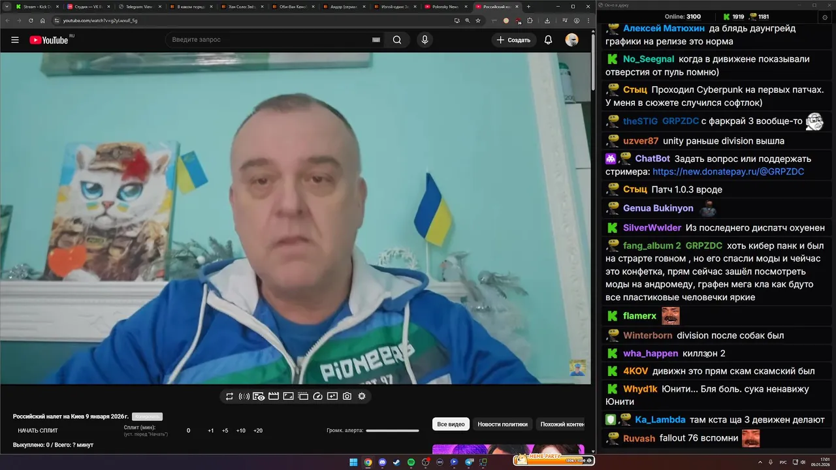
Task: Add +10 minutes to the split
Action: pos(241,431)
